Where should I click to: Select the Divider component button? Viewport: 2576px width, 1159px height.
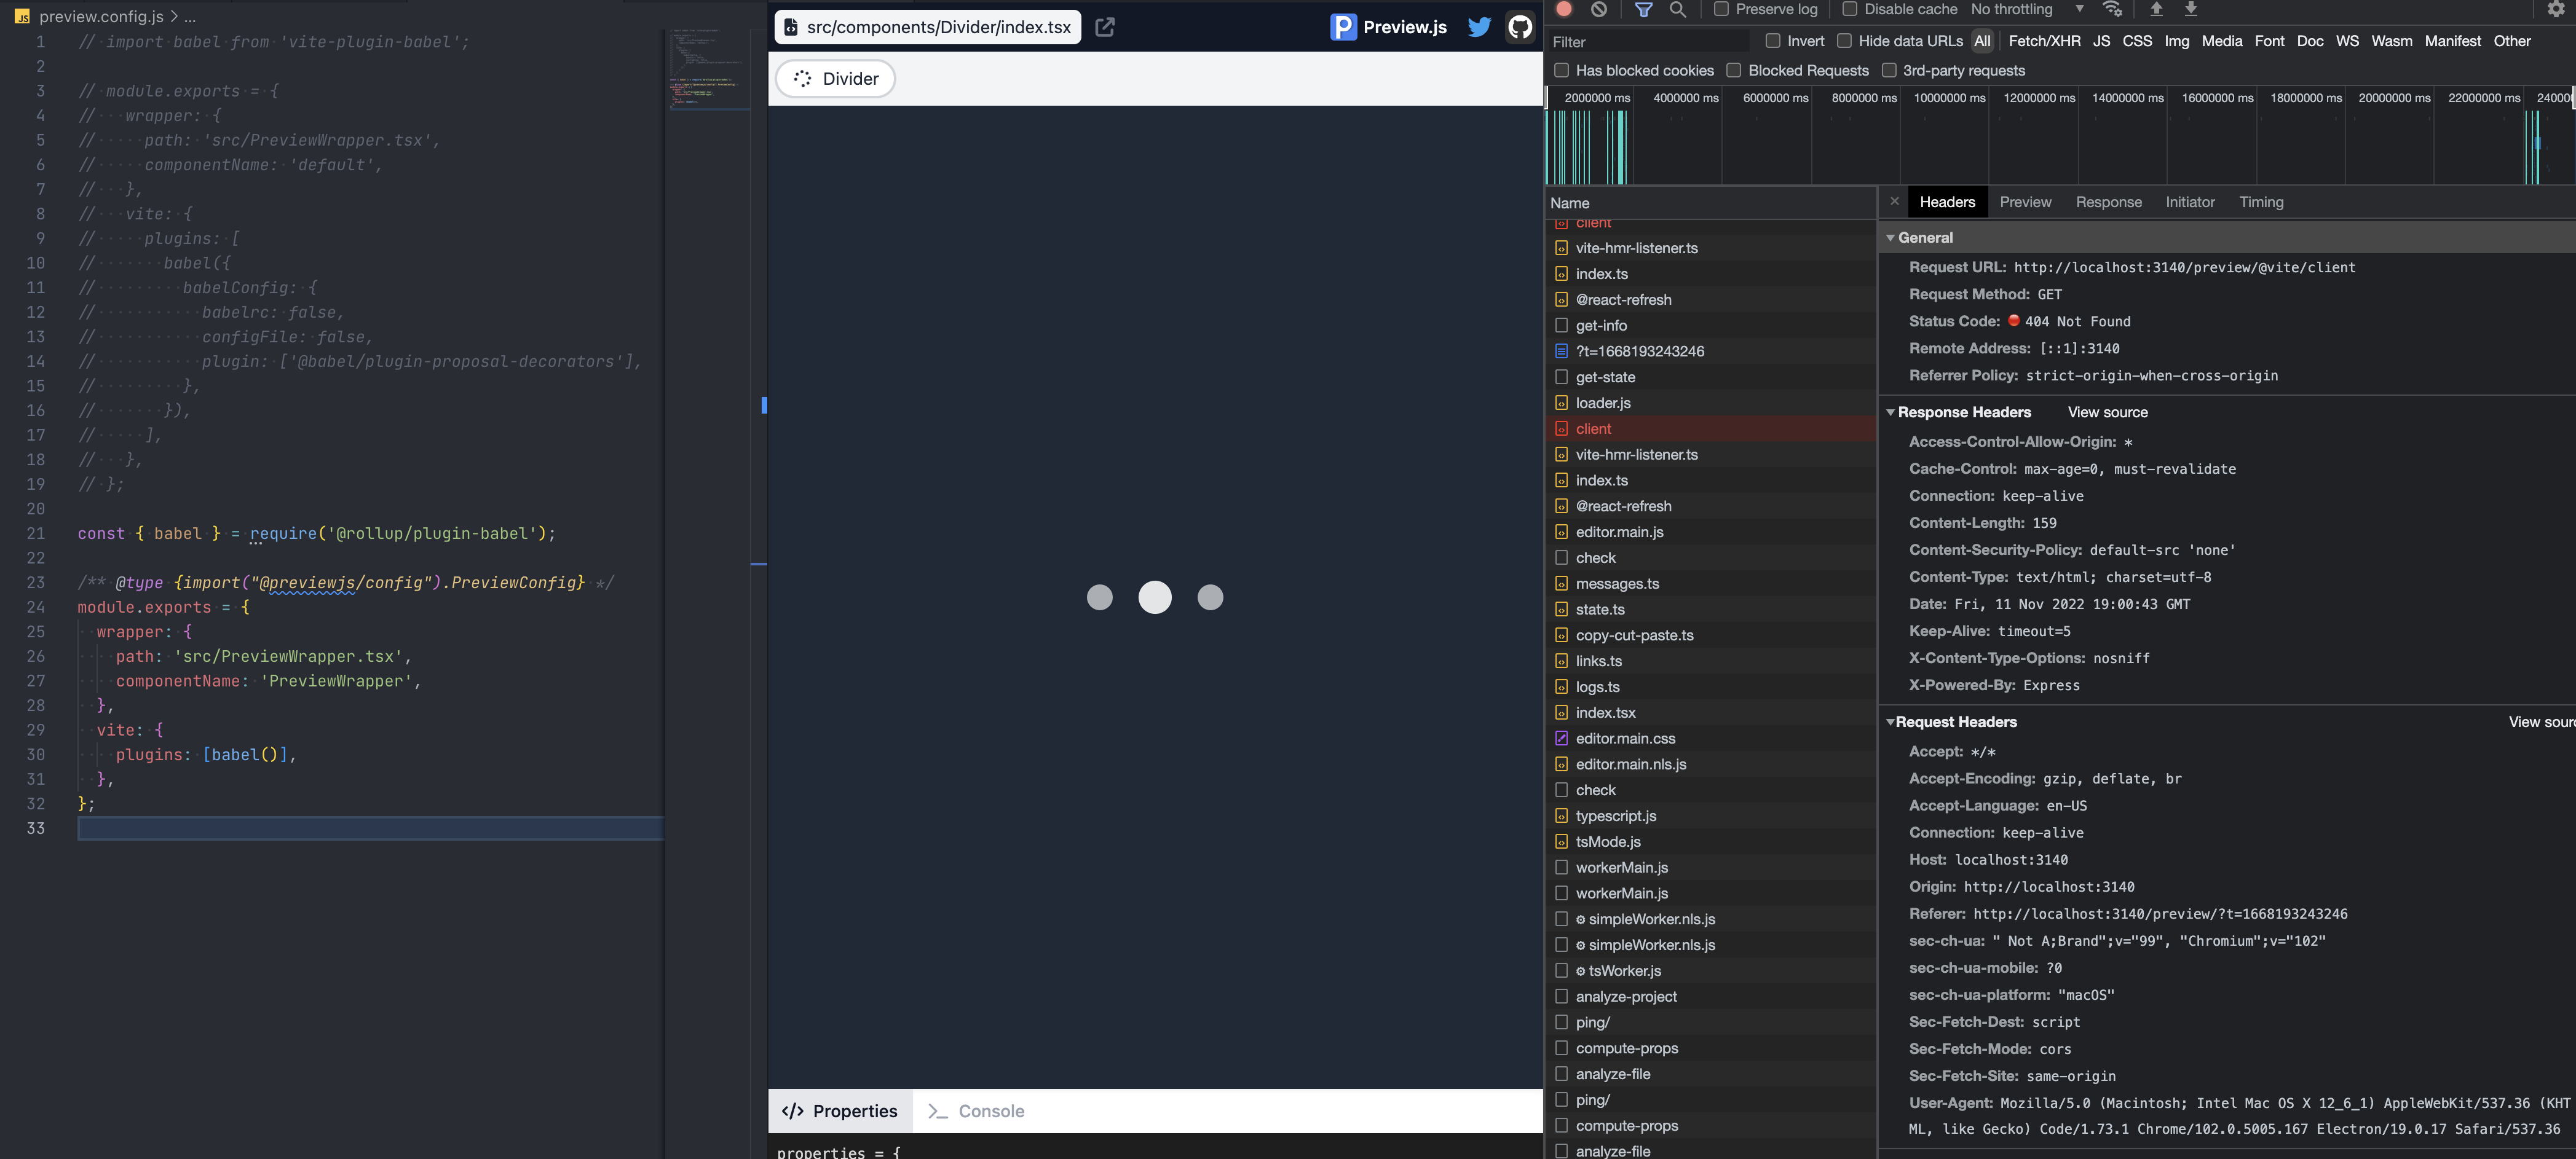coord(835,78)
